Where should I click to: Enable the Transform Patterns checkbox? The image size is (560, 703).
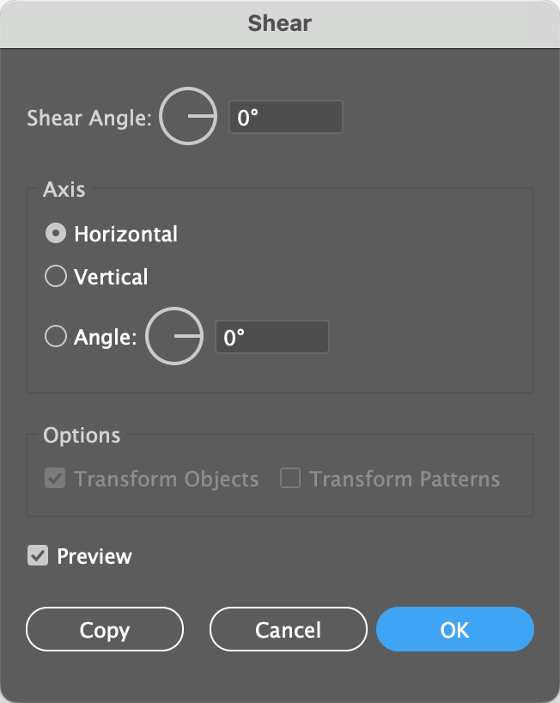(x=290, y=479)
